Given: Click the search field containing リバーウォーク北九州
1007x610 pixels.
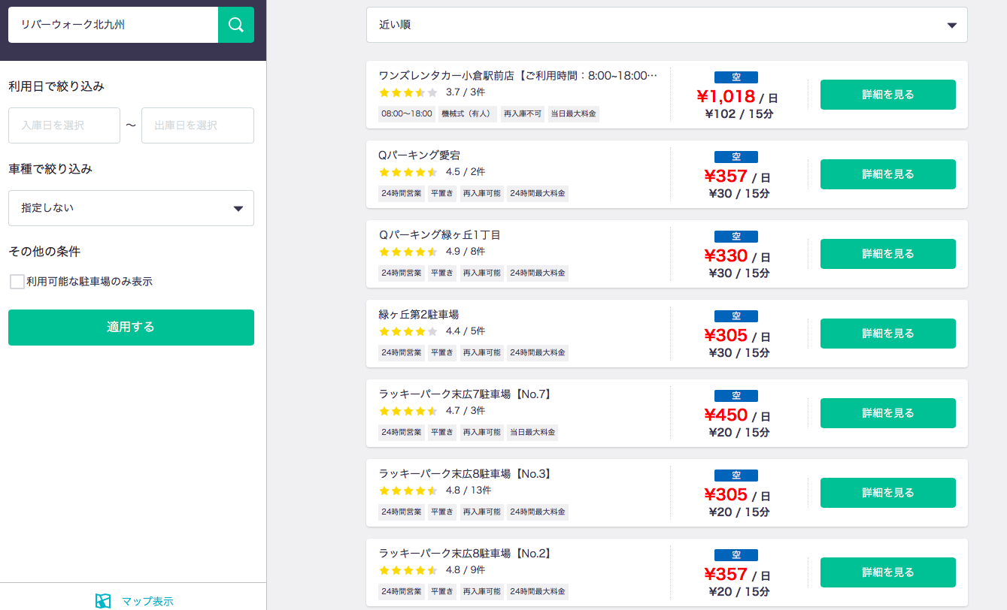Looking at the screenshot, I should 113,25.
